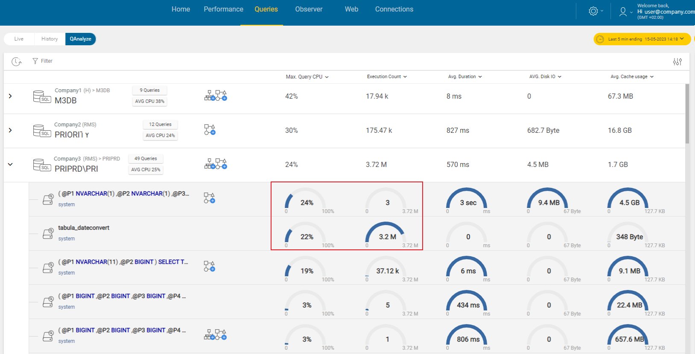Open the @P1 NVARCHAR(1) query link
The width and height of the screenshot is (695, 354).
124,193
